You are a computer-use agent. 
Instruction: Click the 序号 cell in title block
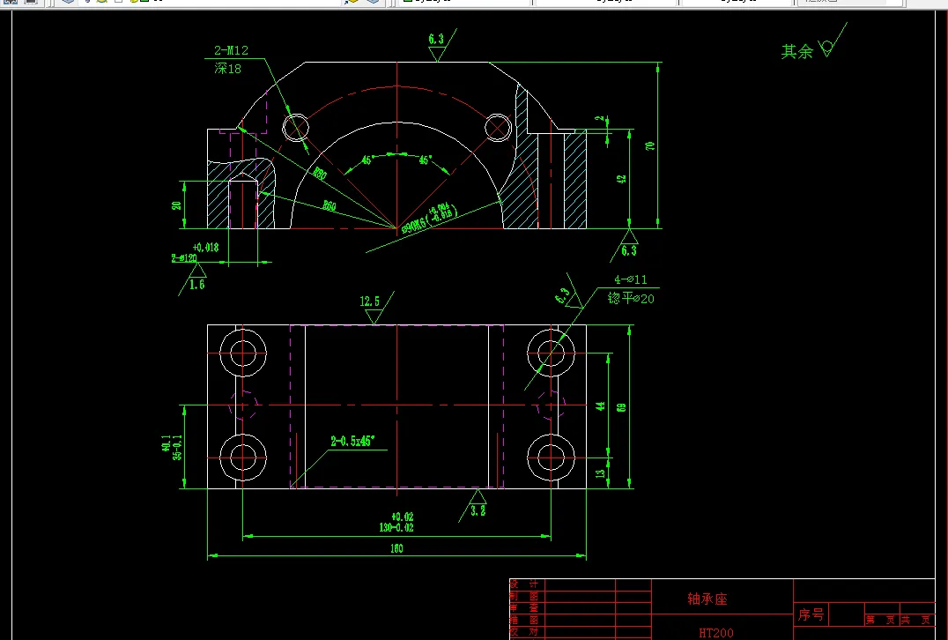[x=811, y=614]
